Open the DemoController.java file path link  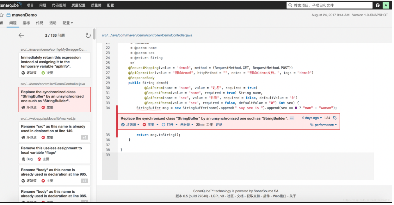(147, 35)
